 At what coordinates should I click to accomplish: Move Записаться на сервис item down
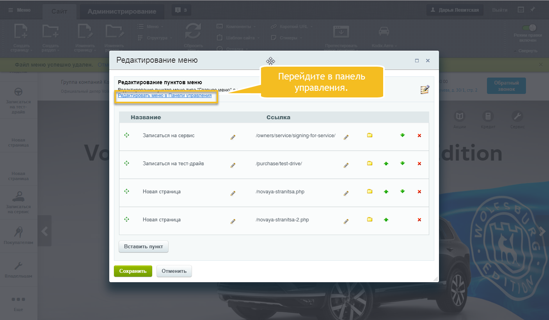(x=402, y=135)
